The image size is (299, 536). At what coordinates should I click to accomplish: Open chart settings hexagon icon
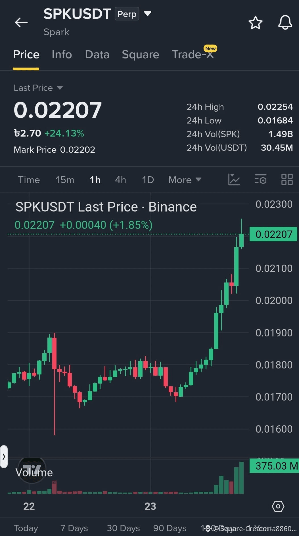pos(278,506)
